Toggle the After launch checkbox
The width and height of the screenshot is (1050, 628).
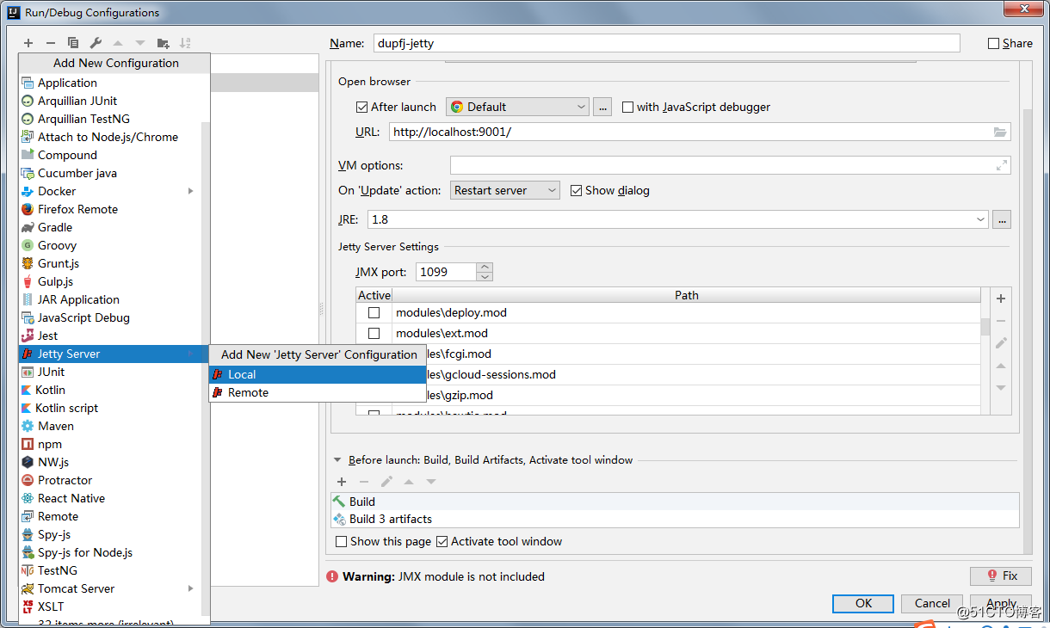pos(361,107)
